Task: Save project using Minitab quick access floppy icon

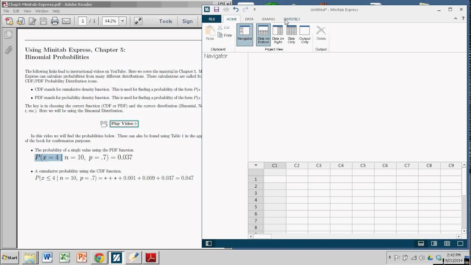Action: [216, 10]
